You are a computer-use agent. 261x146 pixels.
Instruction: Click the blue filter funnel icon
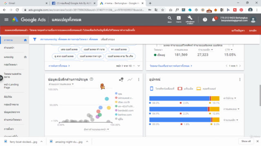(35, 39)
